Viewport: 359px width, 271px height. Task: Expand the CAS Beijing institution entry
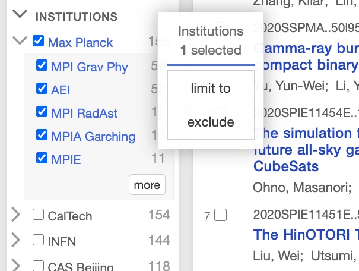tap(16, 266)
